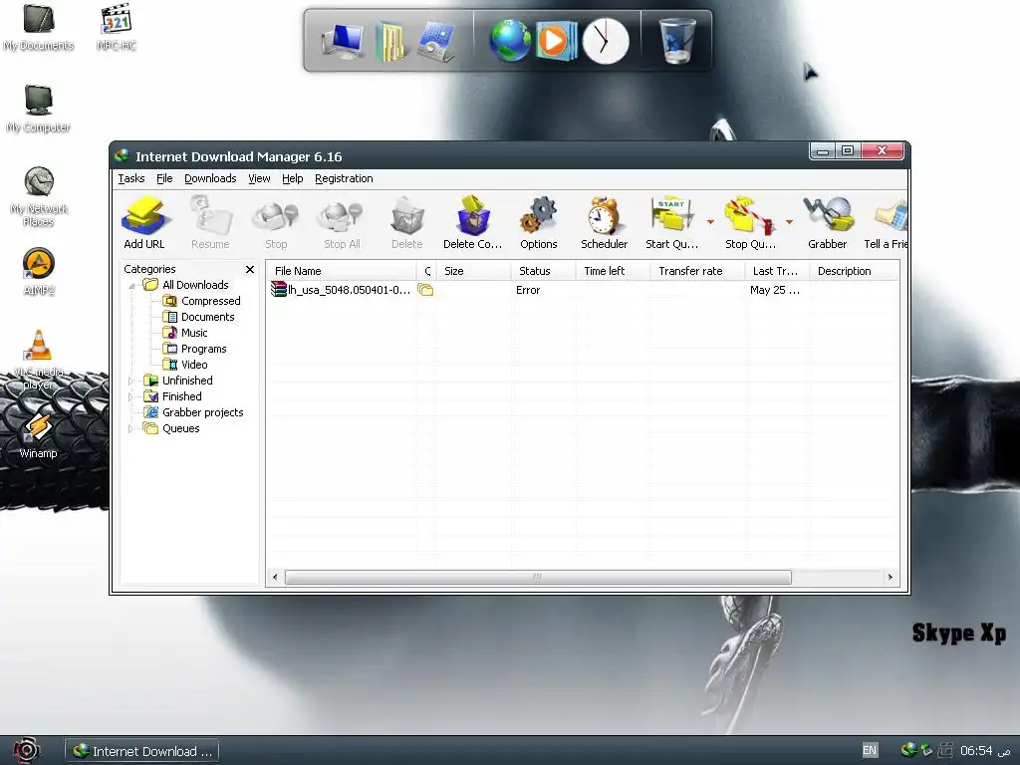Click the media player icon in dock
Screen dimensions: 1020x765
pos(556,40)
